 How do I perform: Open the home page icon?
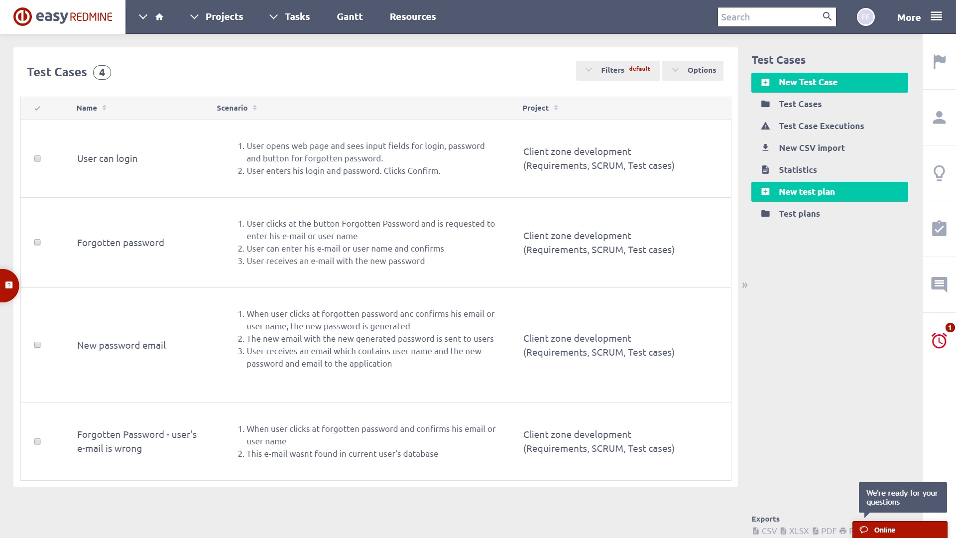point(159,17)
